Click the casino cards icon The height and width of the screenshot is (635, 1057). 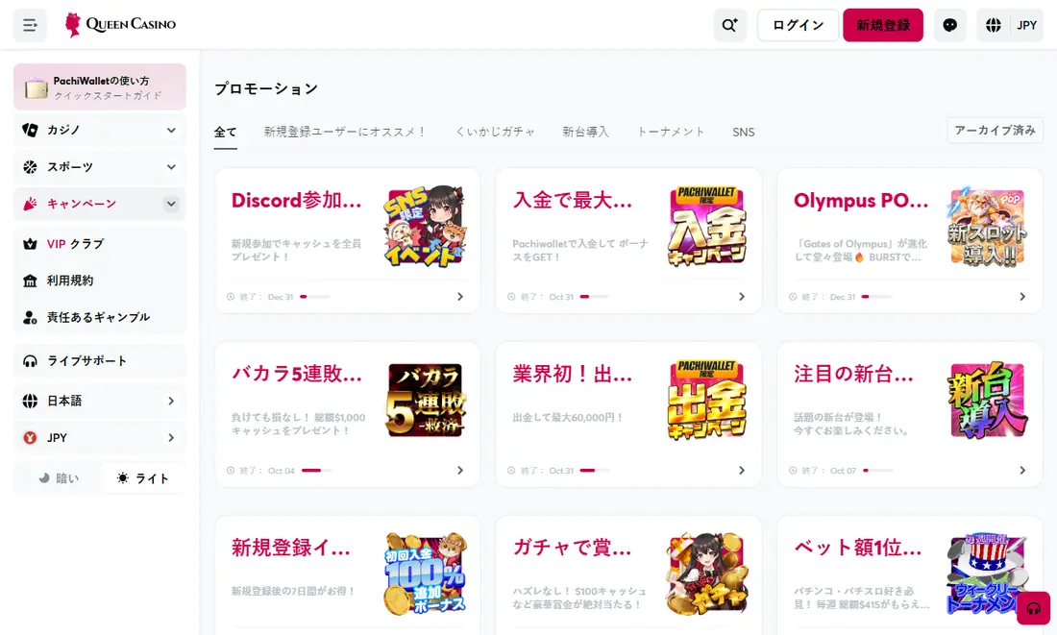tap(30, 130)
